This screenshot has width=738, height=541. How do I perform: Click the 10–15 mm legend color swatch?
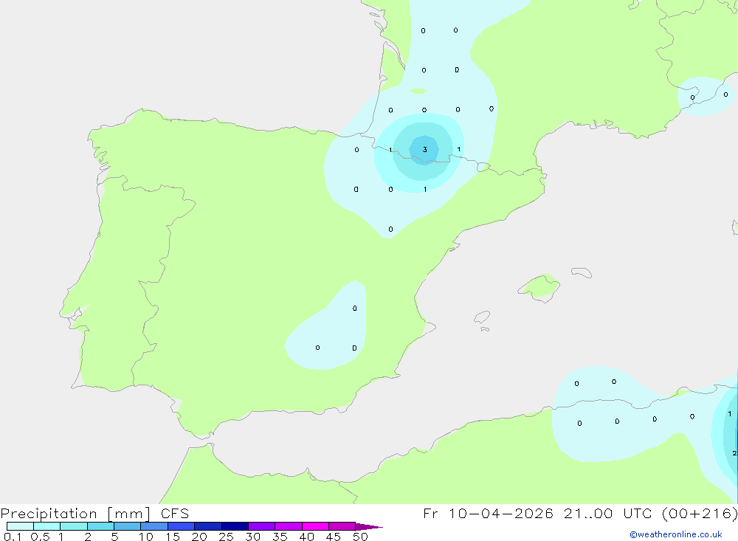(154, 526)
